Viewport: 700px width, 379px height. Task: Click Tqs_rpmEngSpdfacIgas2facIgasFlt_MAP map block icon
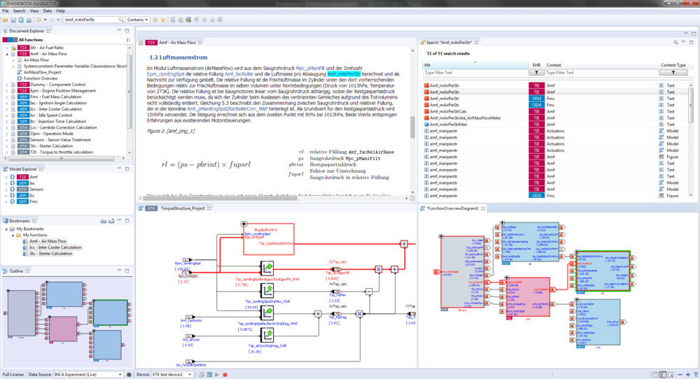pyautogui.click(x=267, y=269)
